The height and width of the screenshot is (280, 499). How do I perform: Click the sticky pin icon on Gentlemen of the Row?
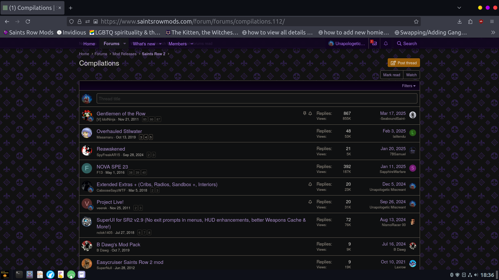click(x=305, y=114)
